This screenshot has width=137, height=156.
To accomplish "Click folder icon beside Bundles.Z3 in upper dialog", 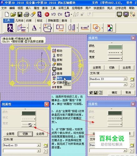I will [x=132, y=79].
